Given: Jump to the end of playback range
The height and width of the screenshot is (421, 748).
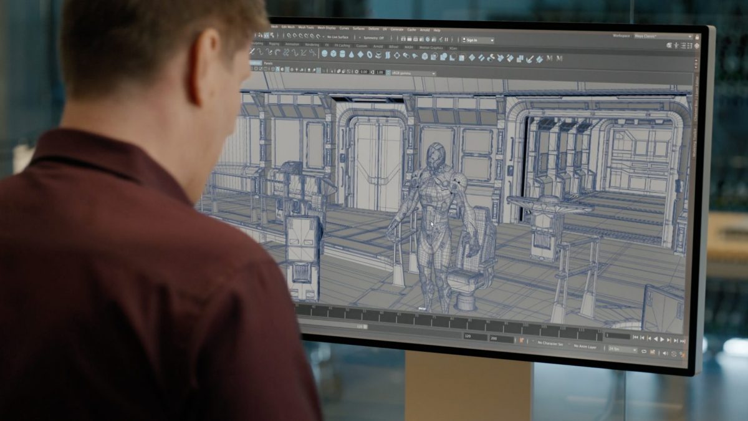Looking at the screenshot, I should coord(683,341).
